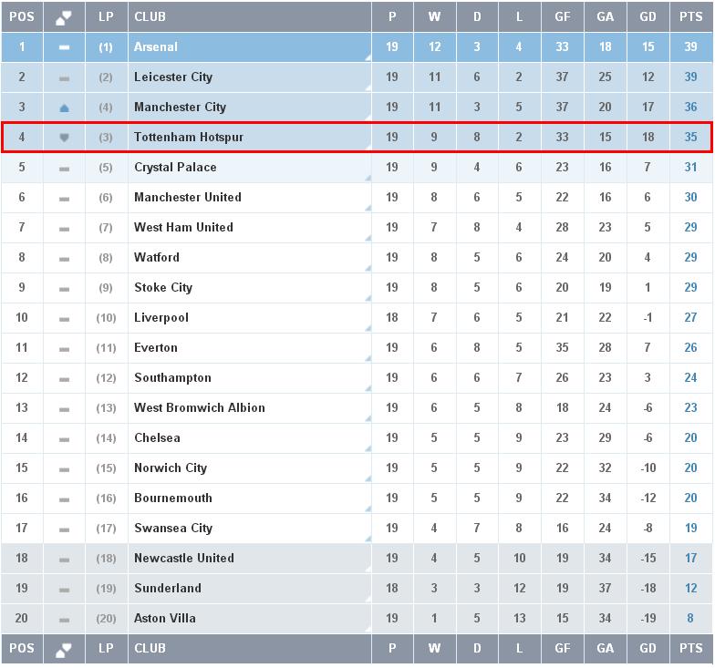Click the down-arrow movement icon beside Tottenham Hotspur
715x668 pixels.
point(64,138)
